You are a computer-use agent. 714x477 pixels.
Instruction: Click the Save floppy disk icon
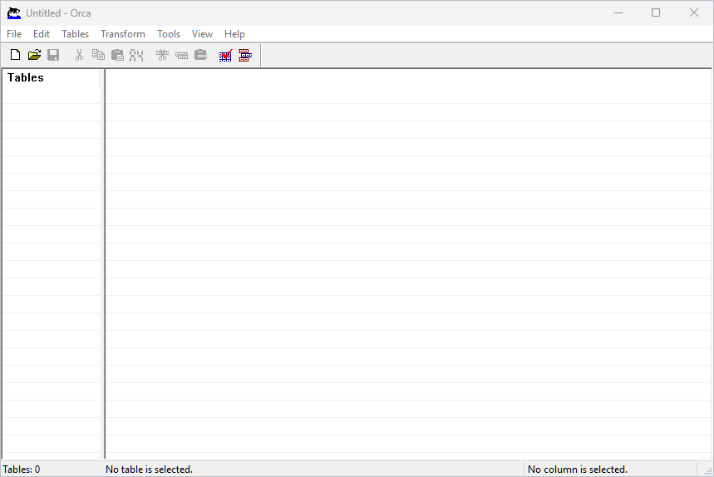[x=53, y=55]
